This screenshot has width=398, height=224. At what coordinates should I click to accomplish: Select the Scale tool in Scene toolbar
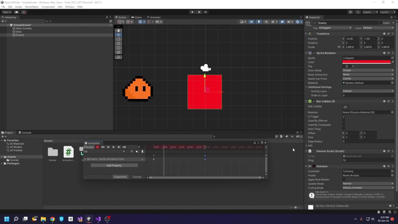[x=118, y=44]
